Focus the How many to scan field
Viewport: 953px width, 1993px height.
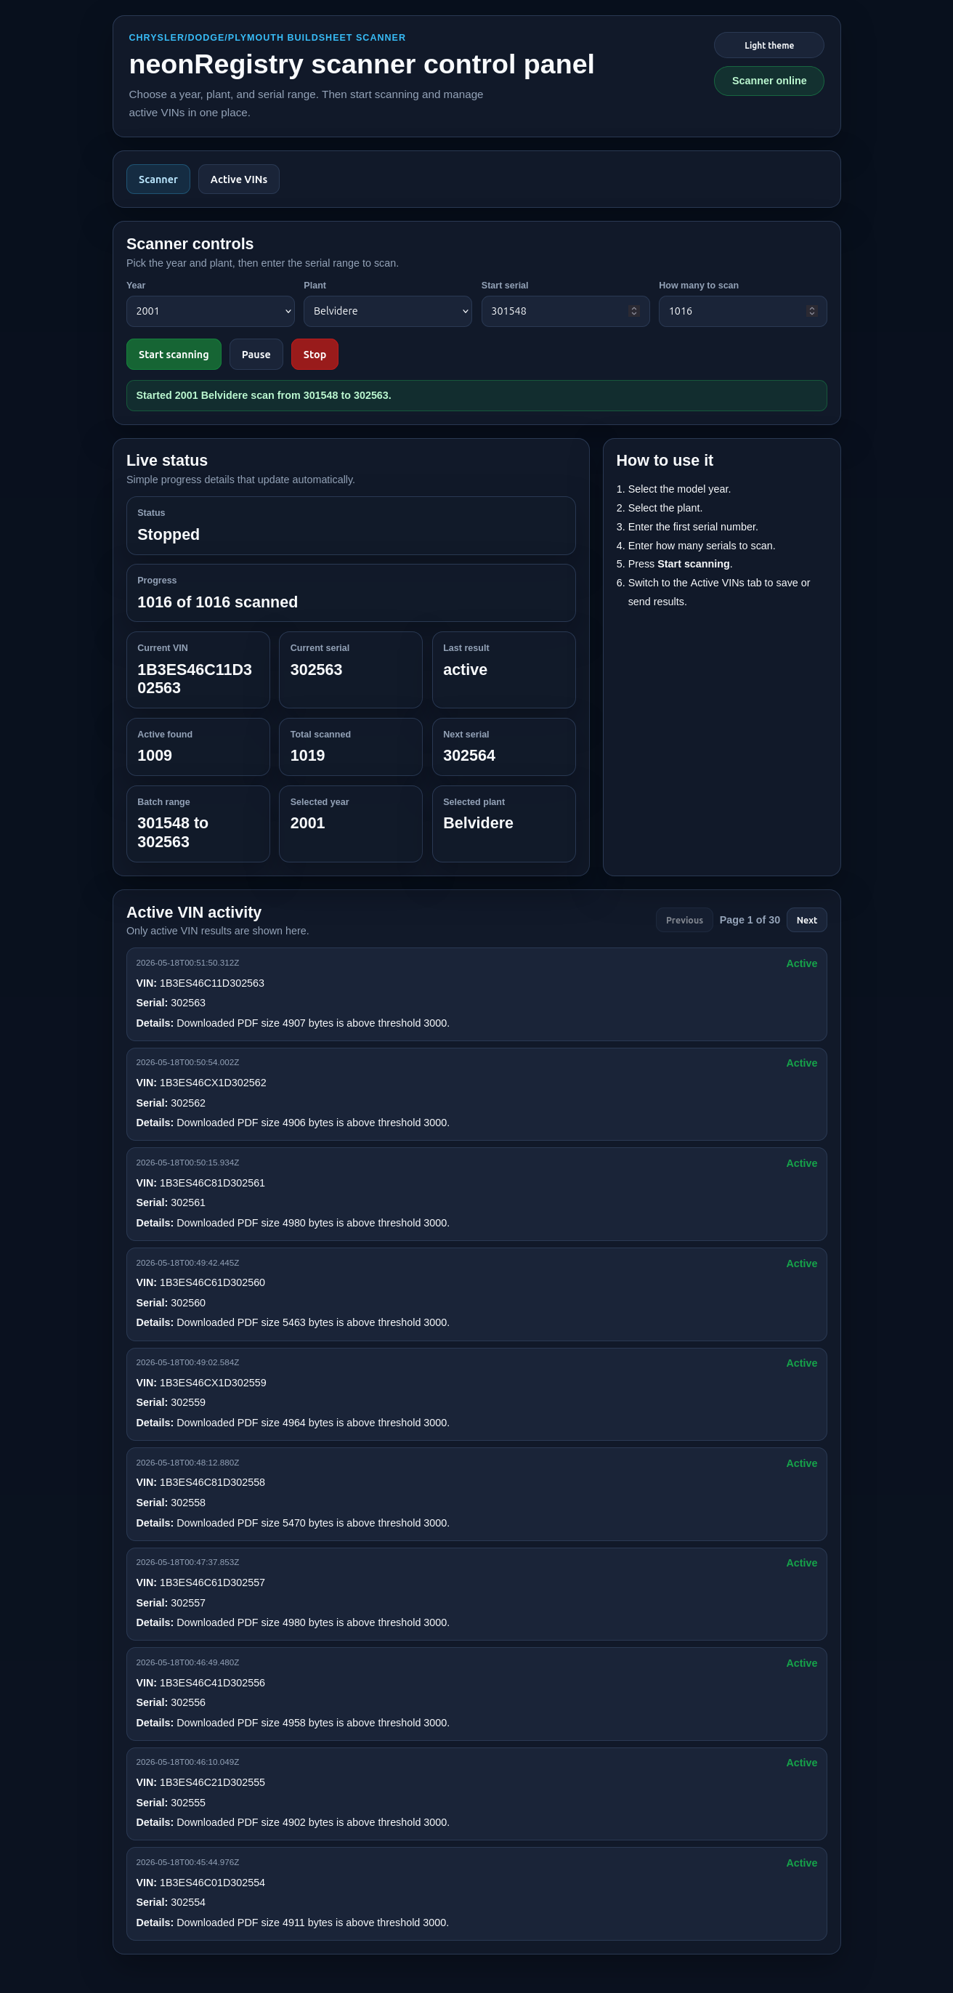[x=742, y=311]
